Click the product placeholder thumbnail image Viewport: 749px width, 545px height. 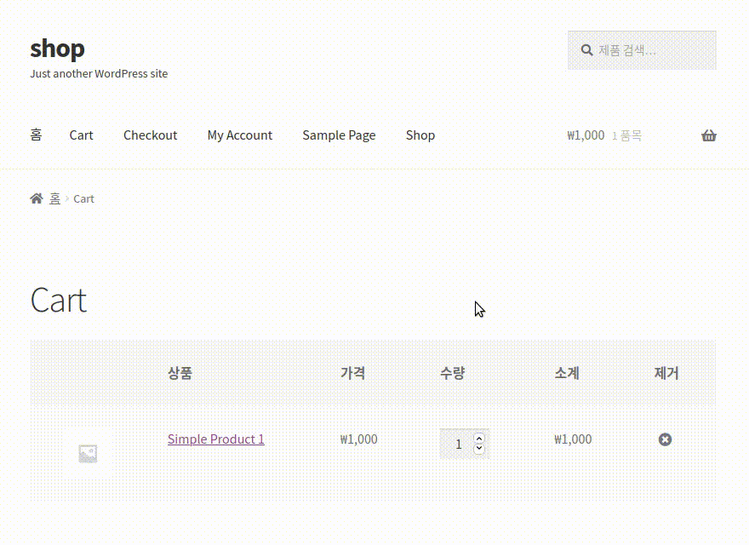tap(88, 453)
